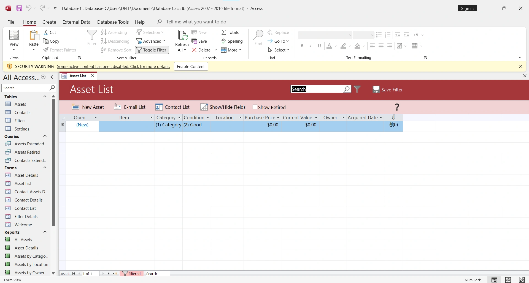The width and height of the screenshot is (529, 283).
Task: Select the Toggle Filter tool
Action: tap(152, 50)
